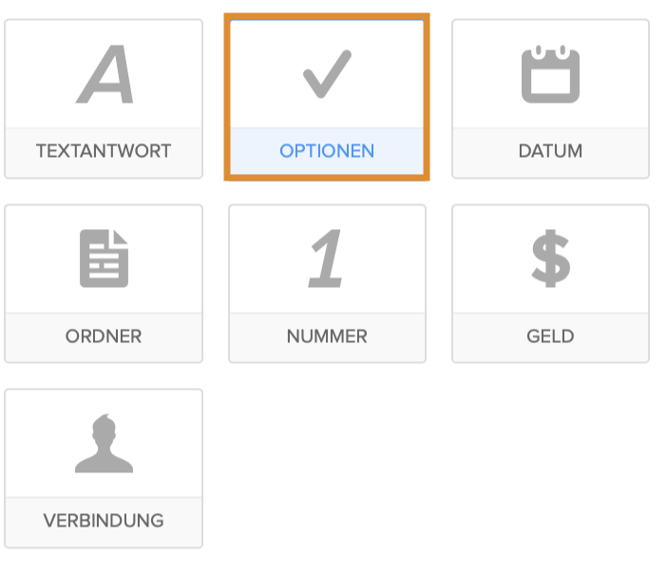The height and width of the screenshot is (574, 667).
Task: Pick the Datum field type tile
Action: tap(550, 99)
